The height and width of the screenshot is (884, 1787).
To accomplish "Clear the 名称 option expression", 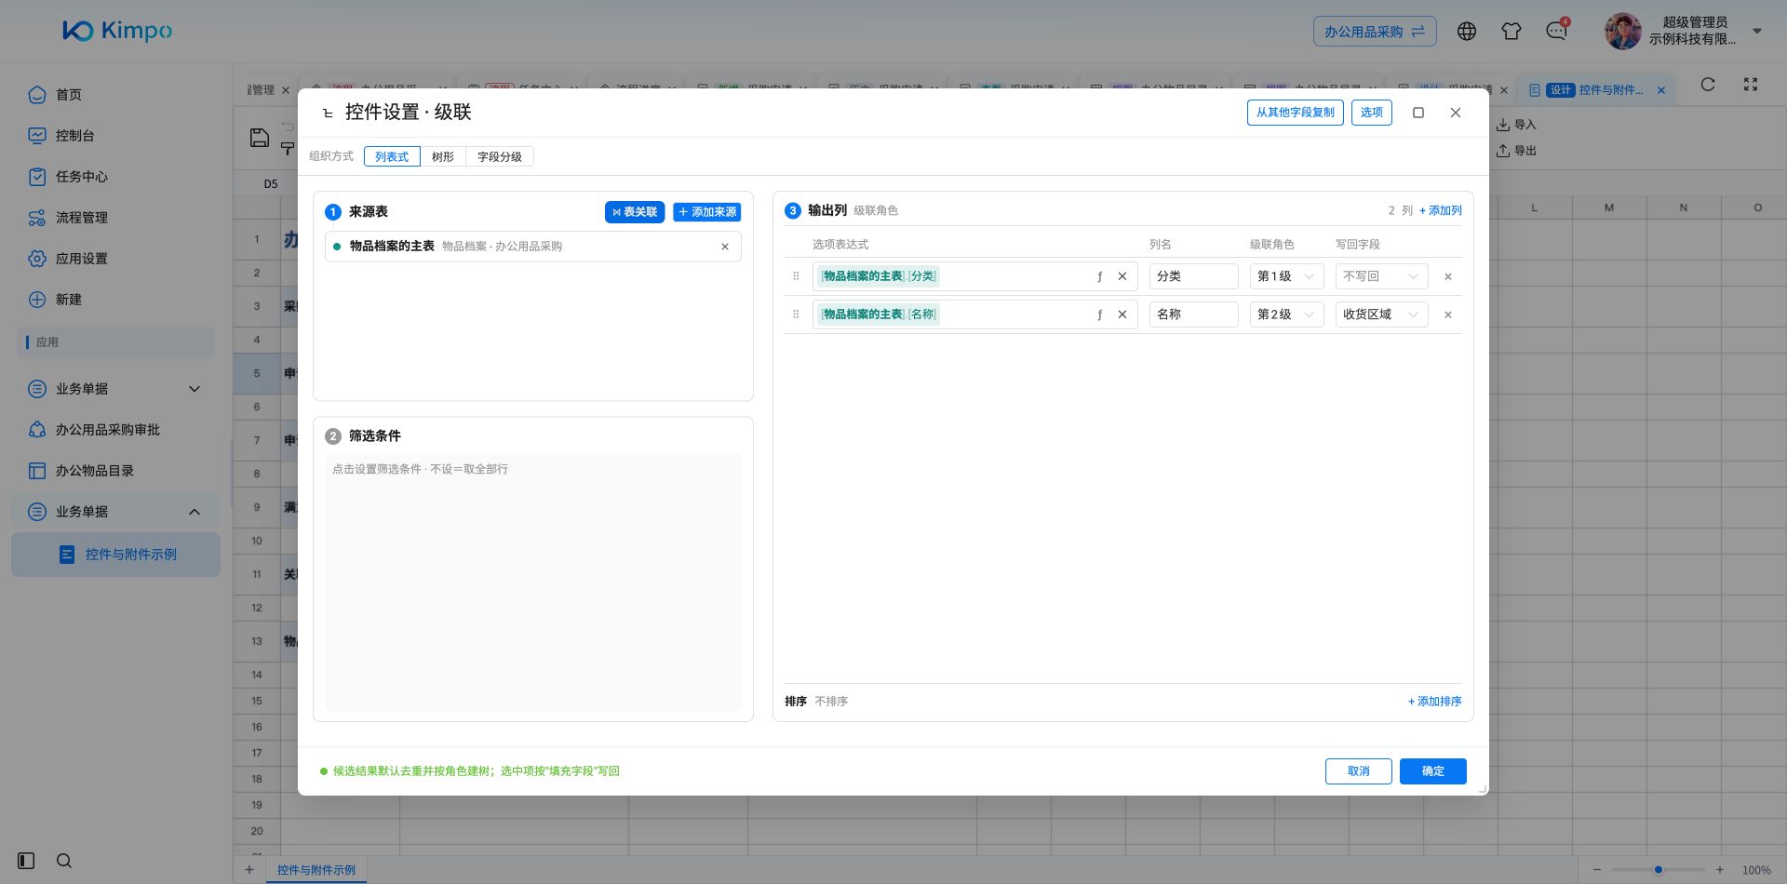I will (1122, 315).
